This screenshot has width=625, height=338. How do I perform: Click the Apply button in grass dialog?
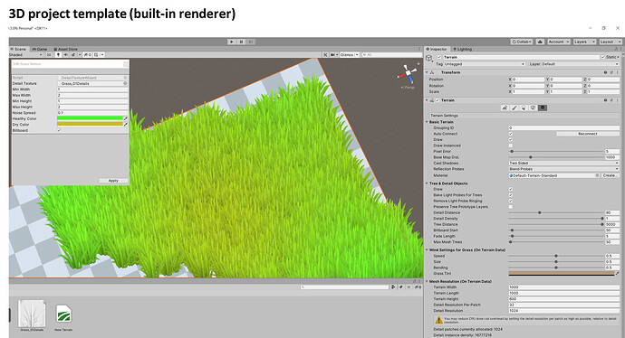[x=113, y=181]
